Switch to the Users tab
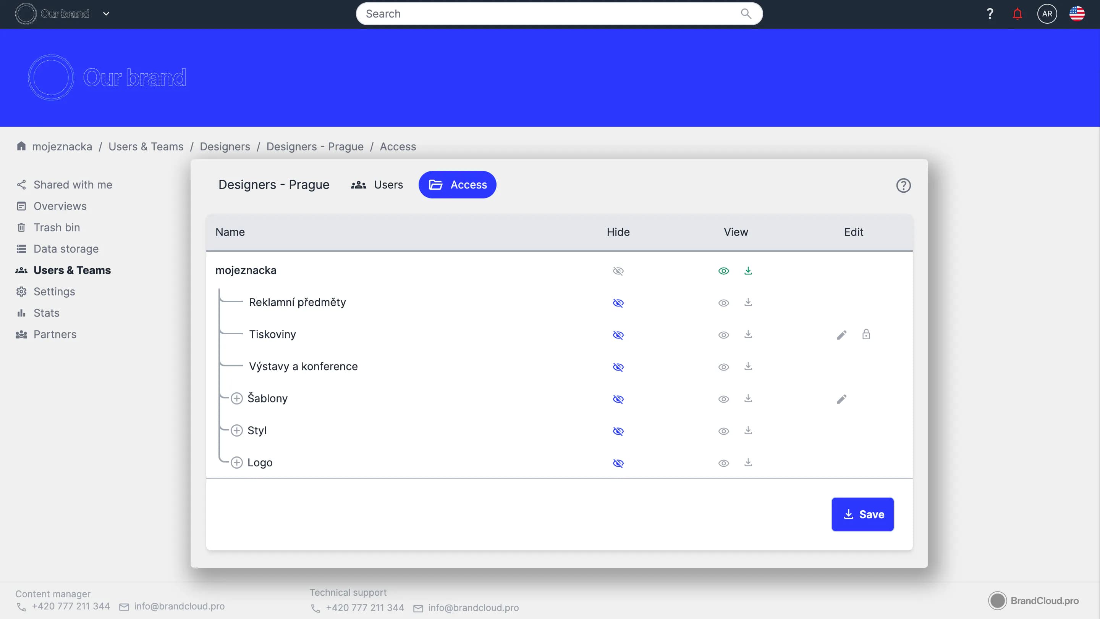The height and width of the screenshot is (619, 1100). click(x=377, y=185)
